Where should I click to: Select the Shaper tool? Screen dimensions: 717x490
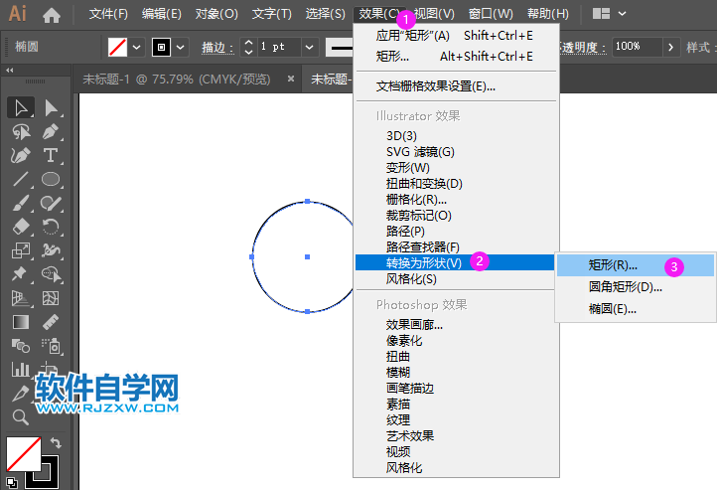51,203
